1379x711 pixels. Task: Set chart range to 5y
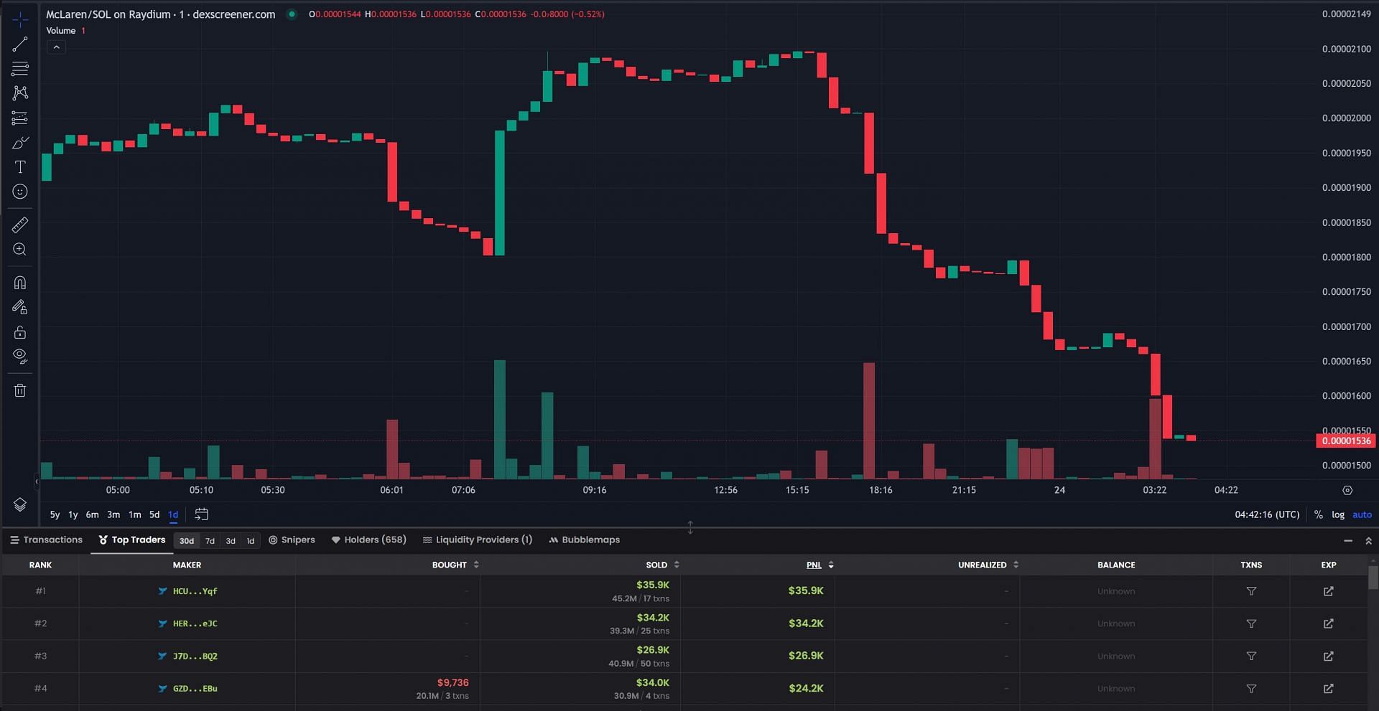[x=55, y=514]
